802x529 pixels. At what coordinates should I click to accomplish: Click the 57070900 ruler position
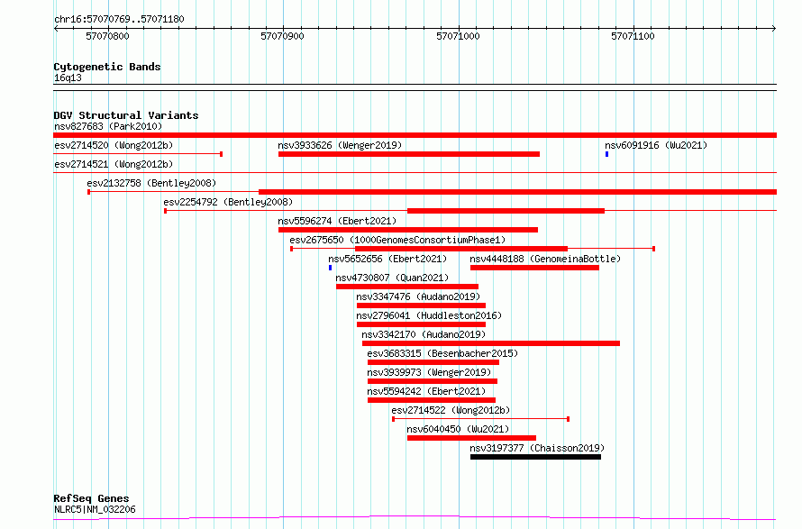[x=282, y=36]
